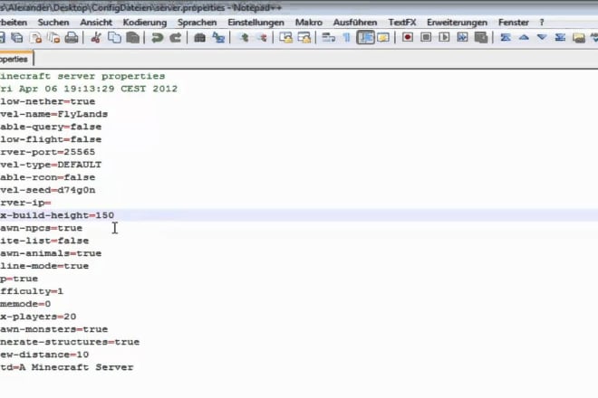The image size is (598, 398).
Task: Click the Copy toolbar icon
Action: [x=114, y=38]
